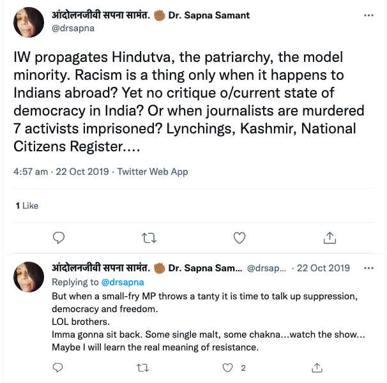The width and height of the screenshot is (387, 383).
Task: Click the Twitter Web App source label
Action: [x=153, y=172]
